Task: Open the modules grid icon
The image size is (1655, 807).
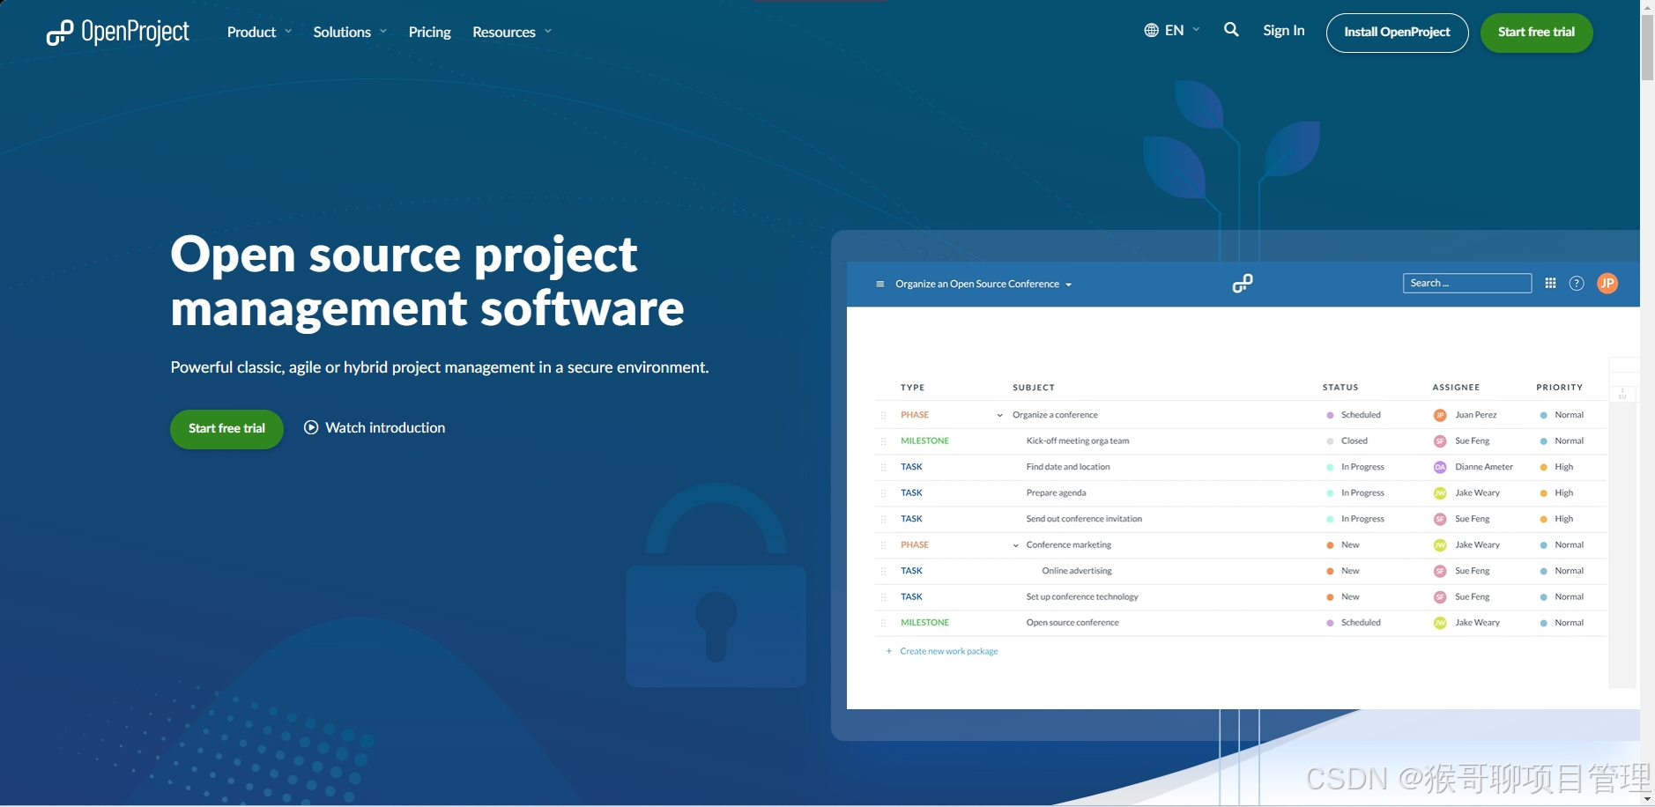Action: tap(1550, 283)
